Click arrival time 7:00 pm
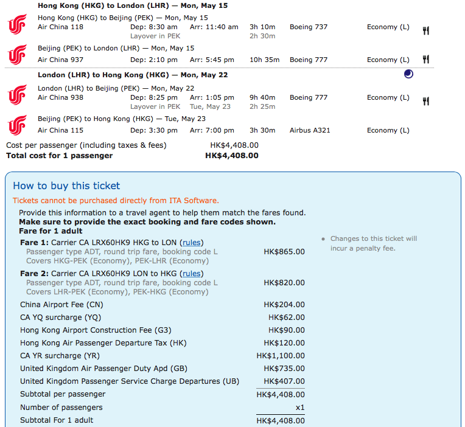 coord(212,130)
